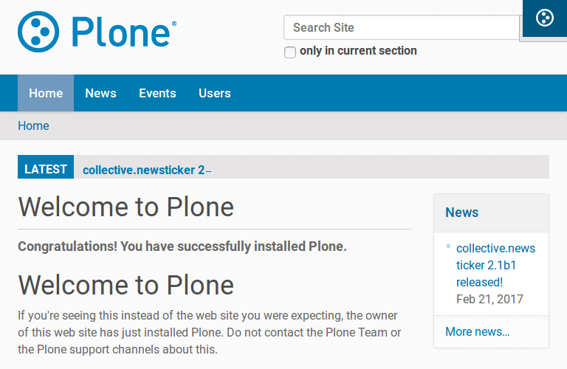Image resolution: width=567 pixels, height=369 pixels.
Task: Click the Feb 21, 2017 date text
Action: click(489, 299)
